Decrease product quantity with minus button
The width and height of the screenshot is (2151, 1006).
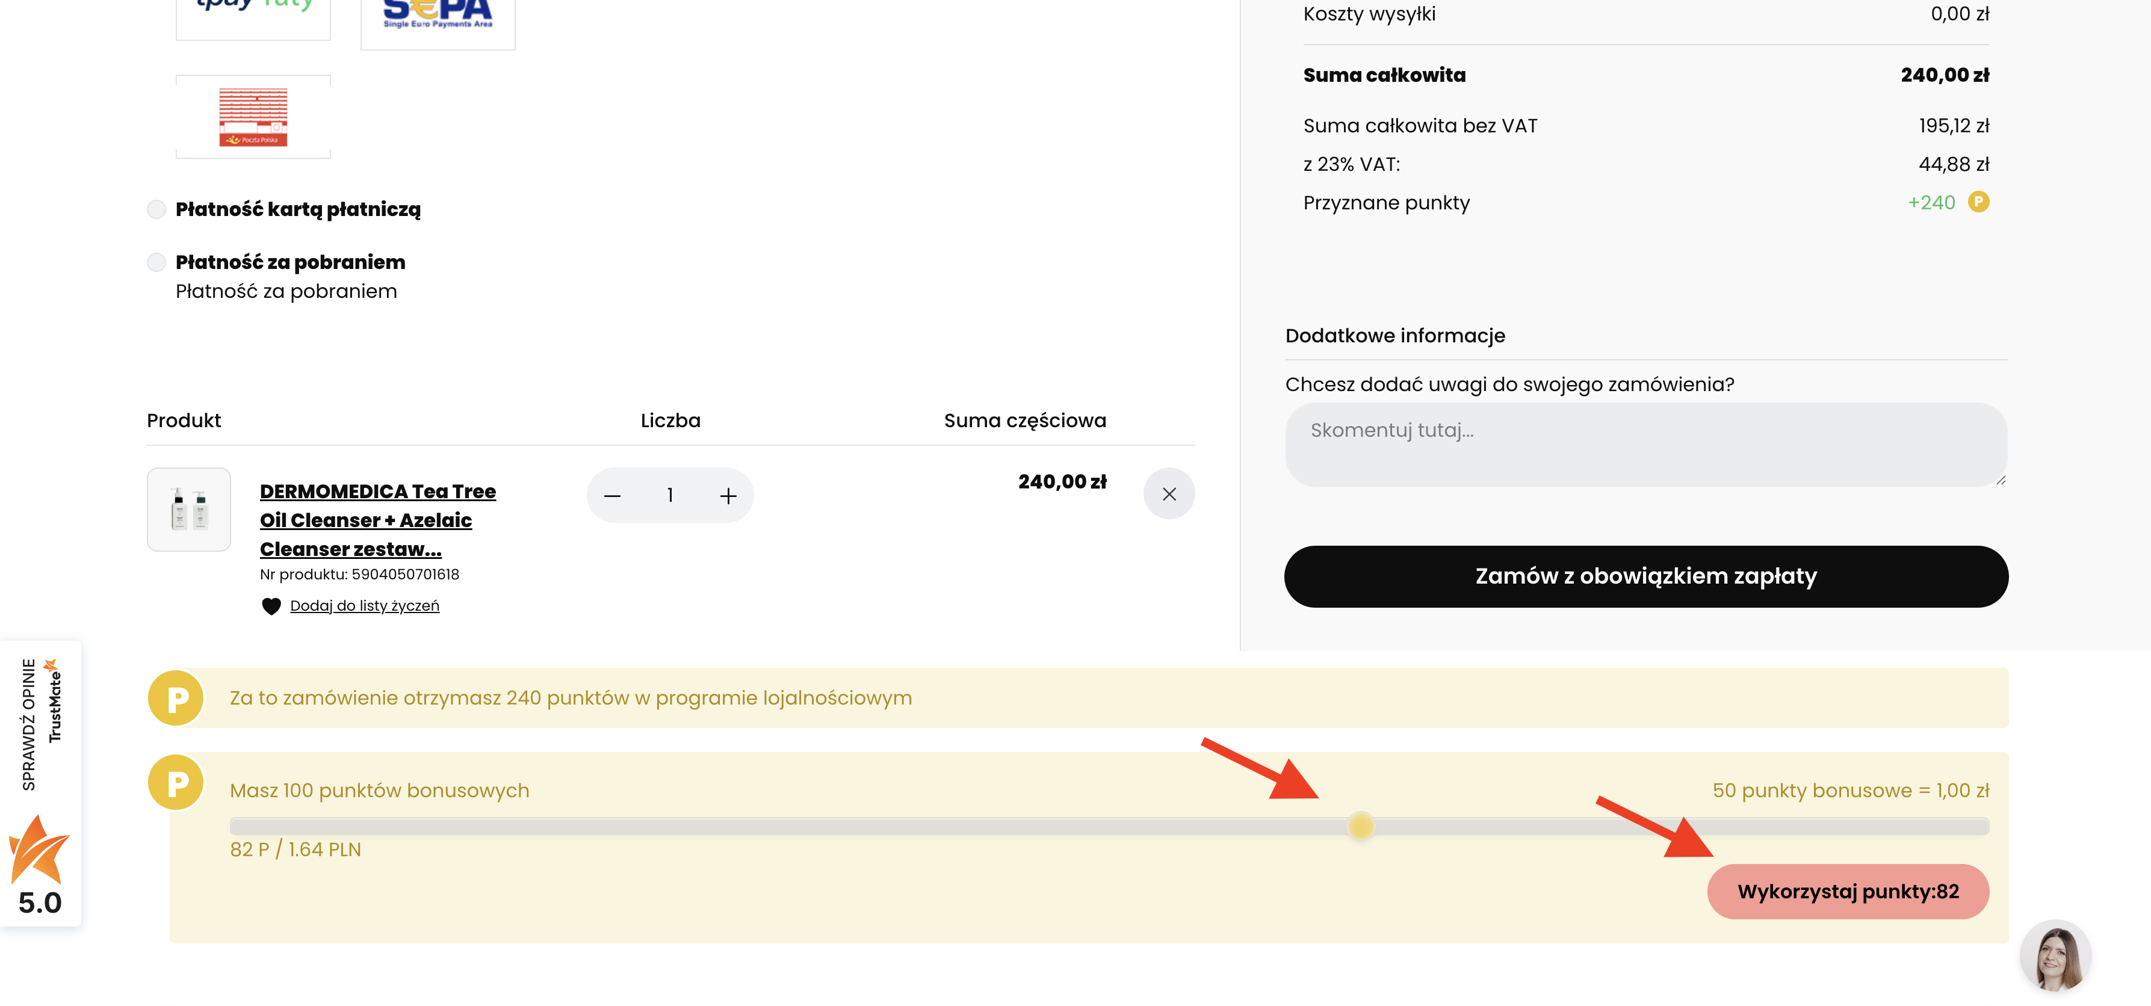click(x=612, y=496)
